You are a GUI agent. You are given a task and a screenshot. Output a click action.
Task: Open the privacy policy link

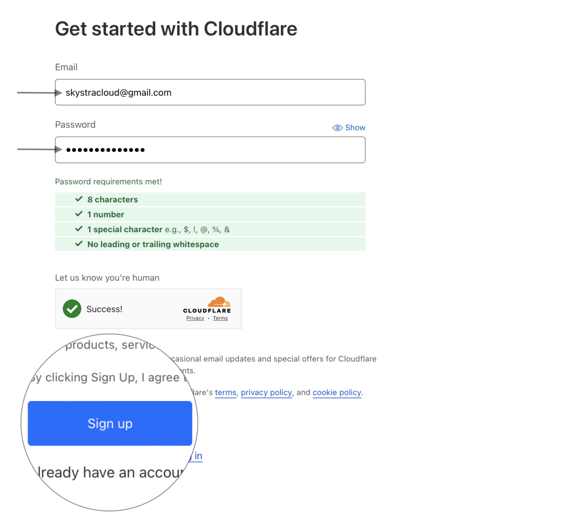pyautogui.click(x=266, y=393)
